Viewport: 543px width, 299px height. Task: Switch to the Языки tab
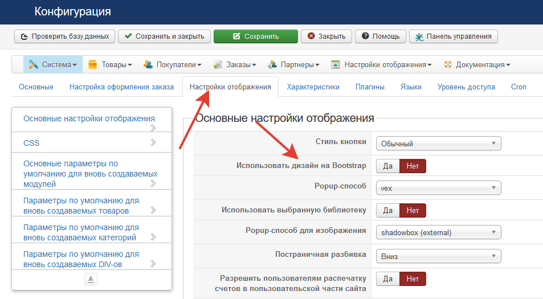(411, 87)
